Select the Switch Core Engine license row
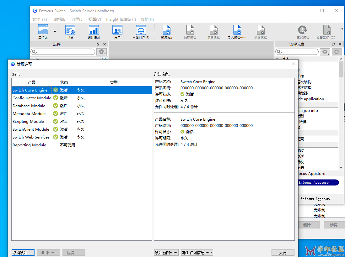 [82, 90]
